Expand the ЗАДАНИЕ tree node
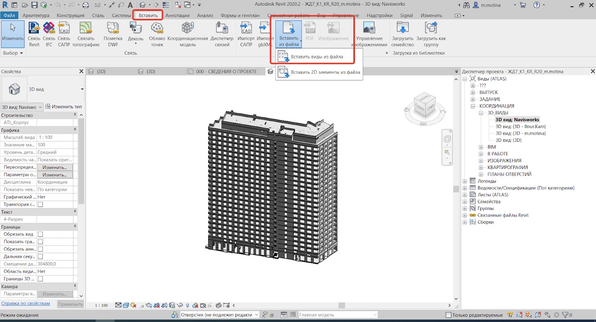The image size is (596, 322). pyautogui.click(x=473, y=99)
